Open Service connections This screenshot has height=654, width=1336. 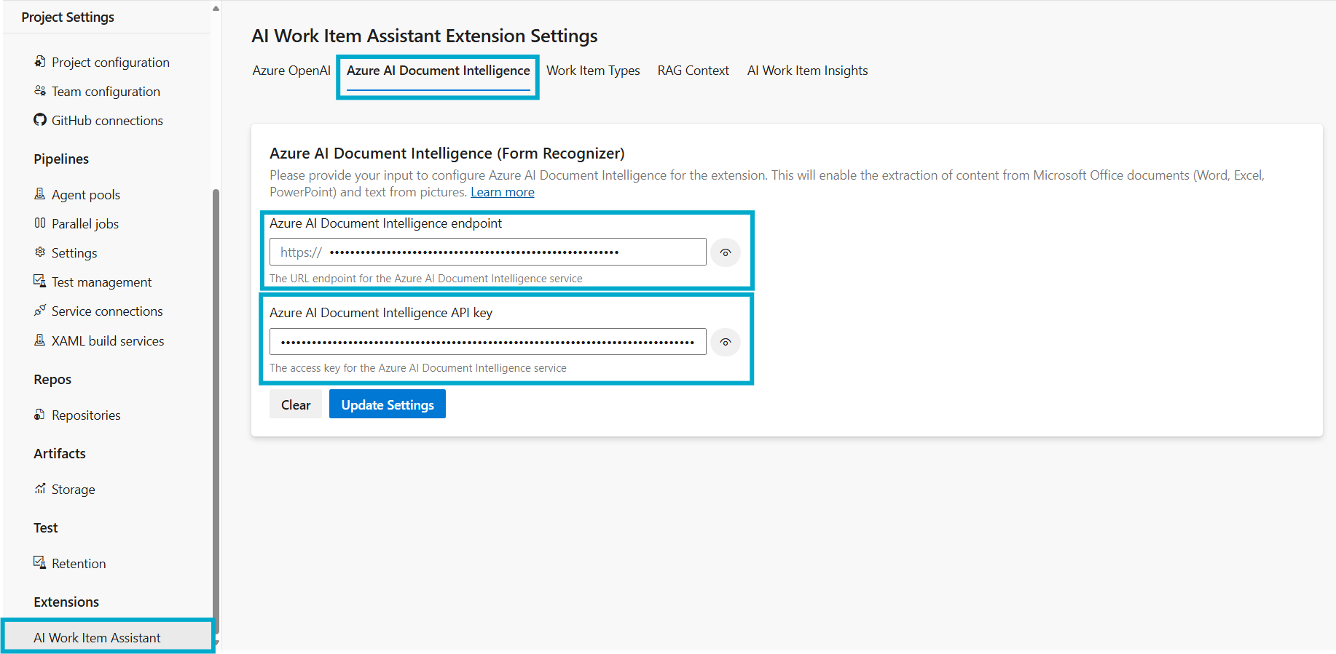coord(107,311)
